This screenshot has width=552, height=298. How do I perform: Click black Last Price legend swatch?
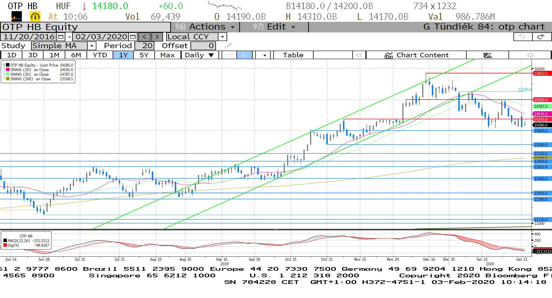[x=8, y=65]
